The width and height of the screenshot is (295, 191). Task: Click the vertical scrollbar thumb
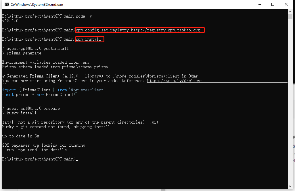click(x=290, y=16)
